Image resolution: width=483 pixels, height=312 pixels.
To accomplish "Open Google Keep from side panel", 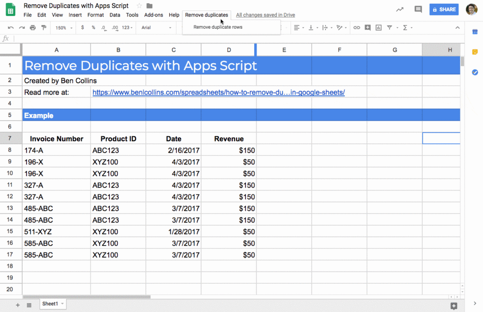I will click(475, 52).
